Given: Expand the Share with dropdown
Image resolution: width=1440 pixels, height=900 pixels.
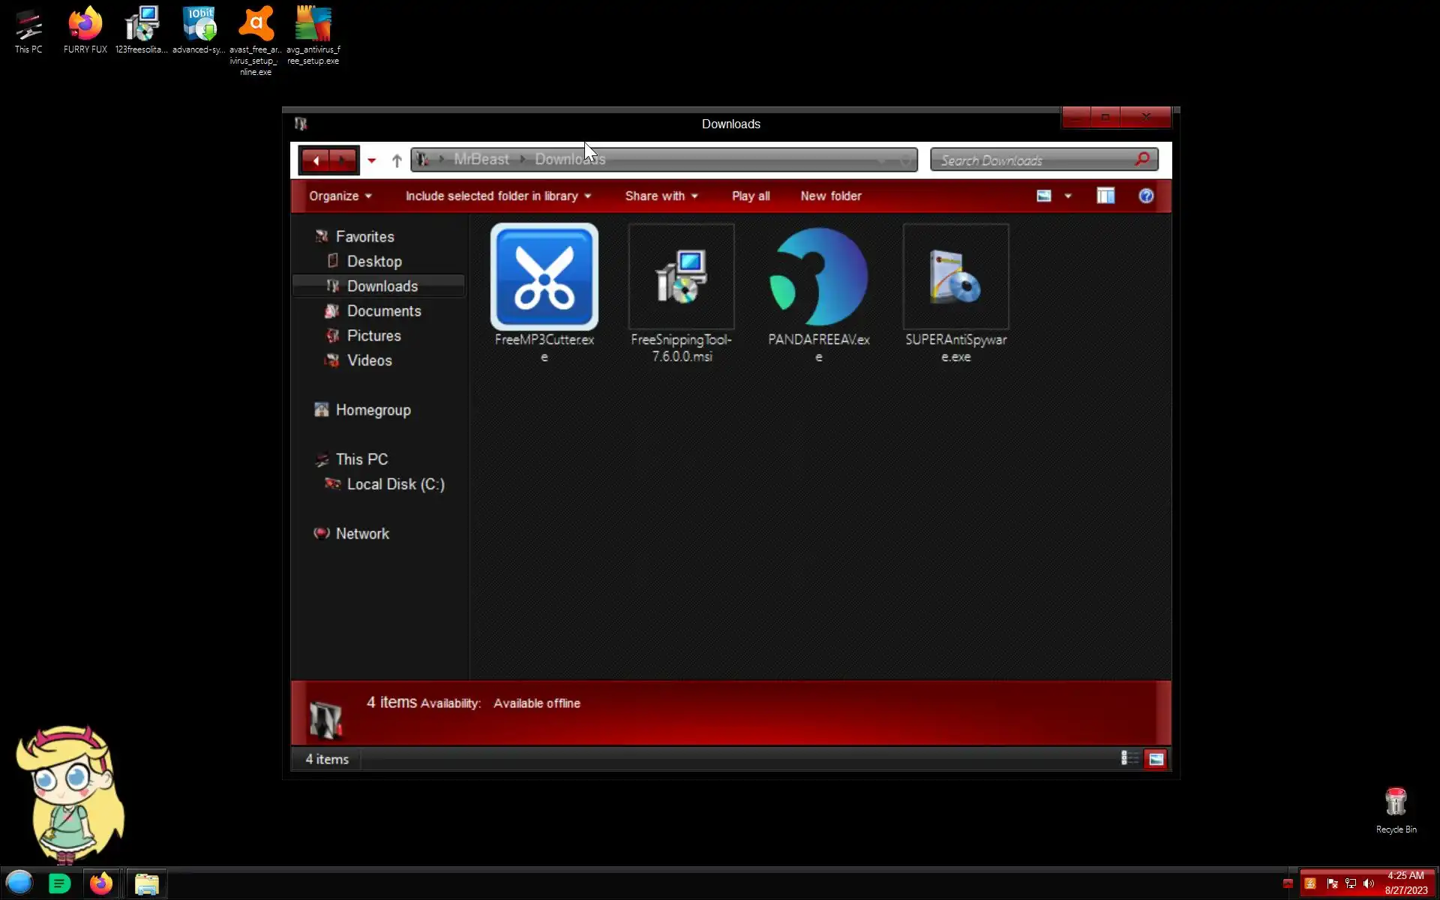Looking at the screenshot, I should tap(661, 196).
